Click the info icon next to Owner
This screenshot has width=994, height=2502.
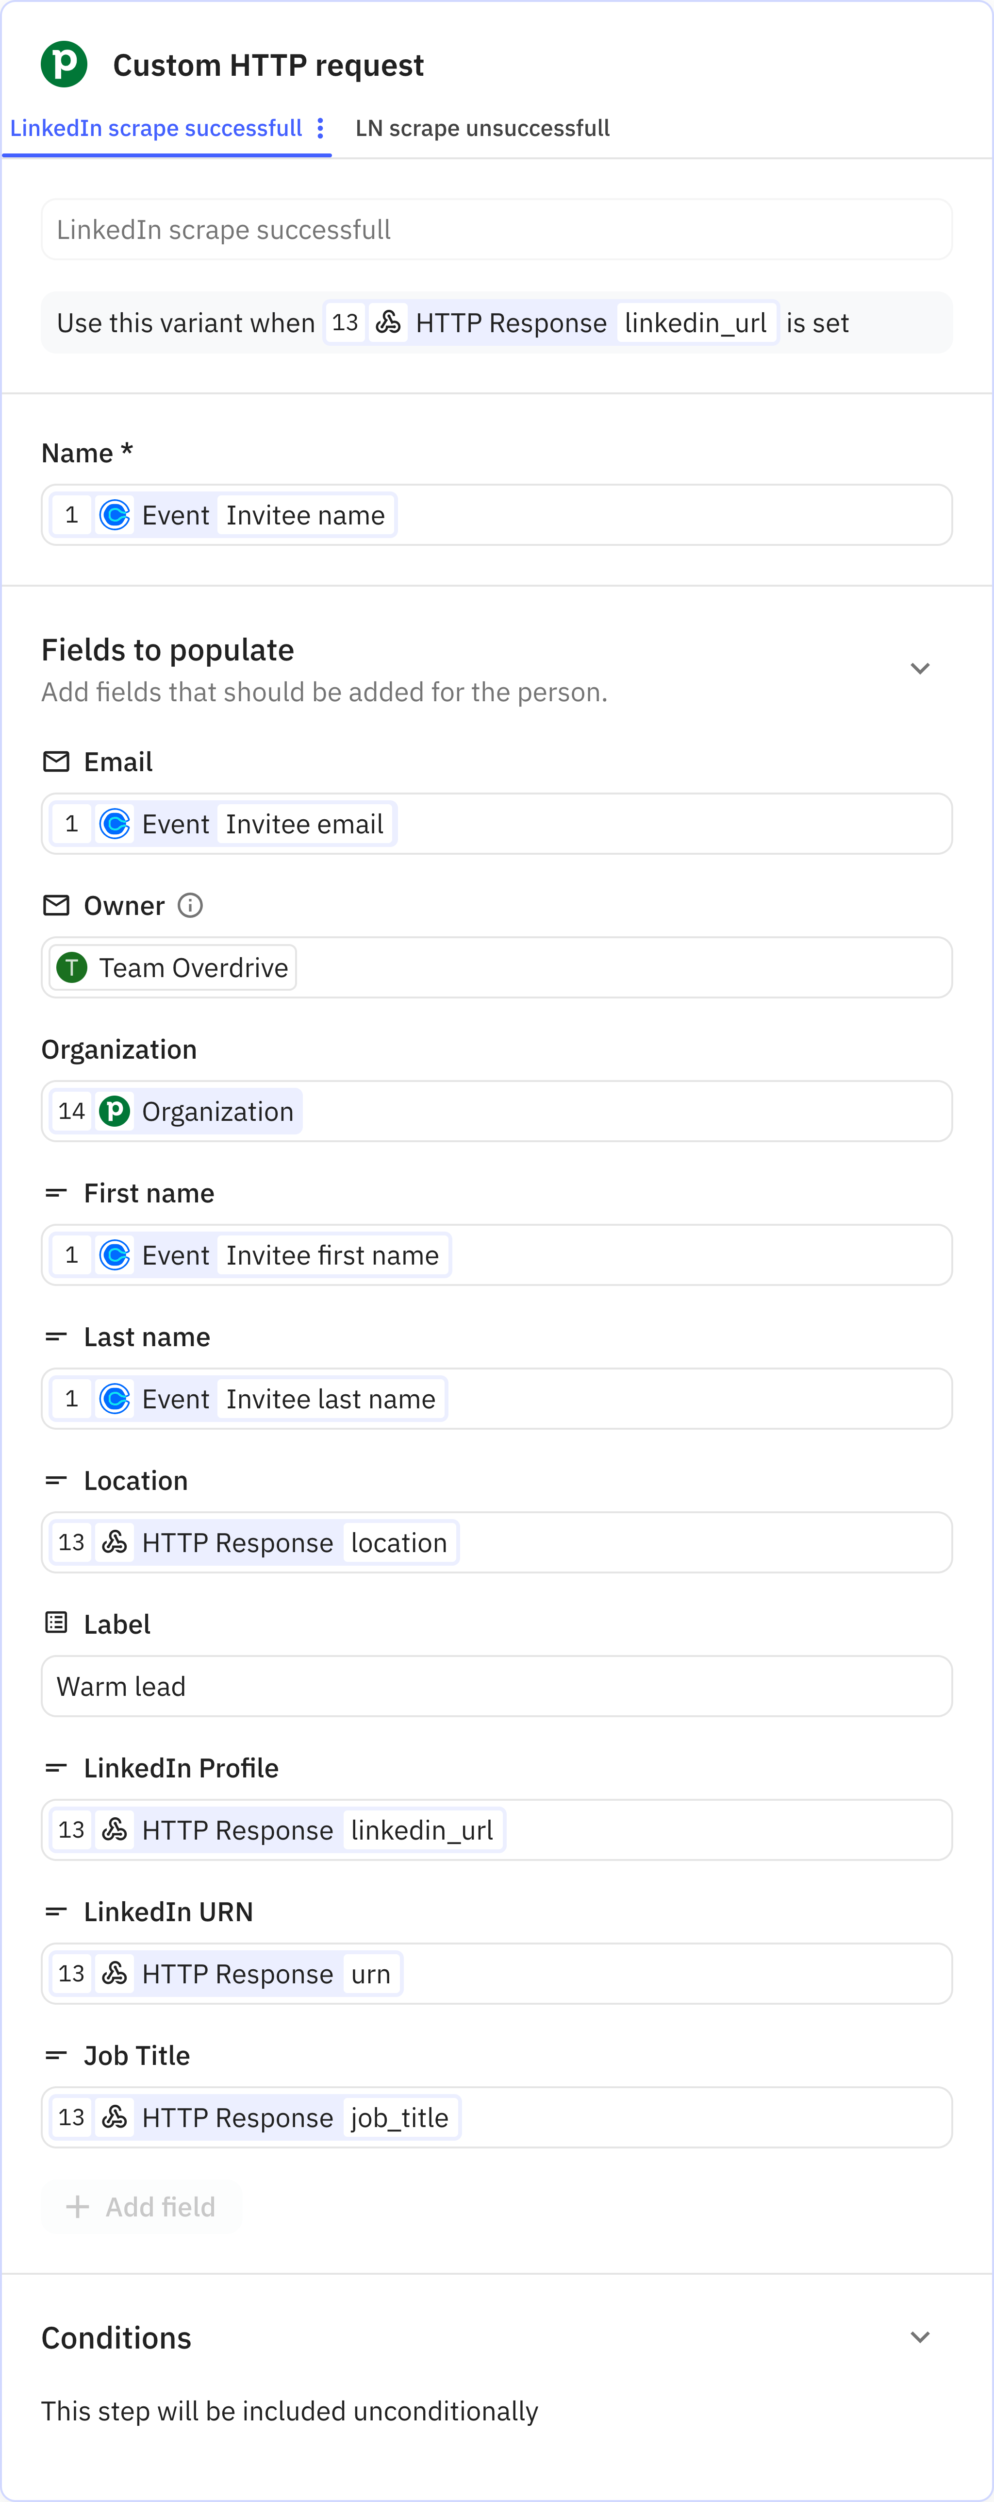(191, 906)
